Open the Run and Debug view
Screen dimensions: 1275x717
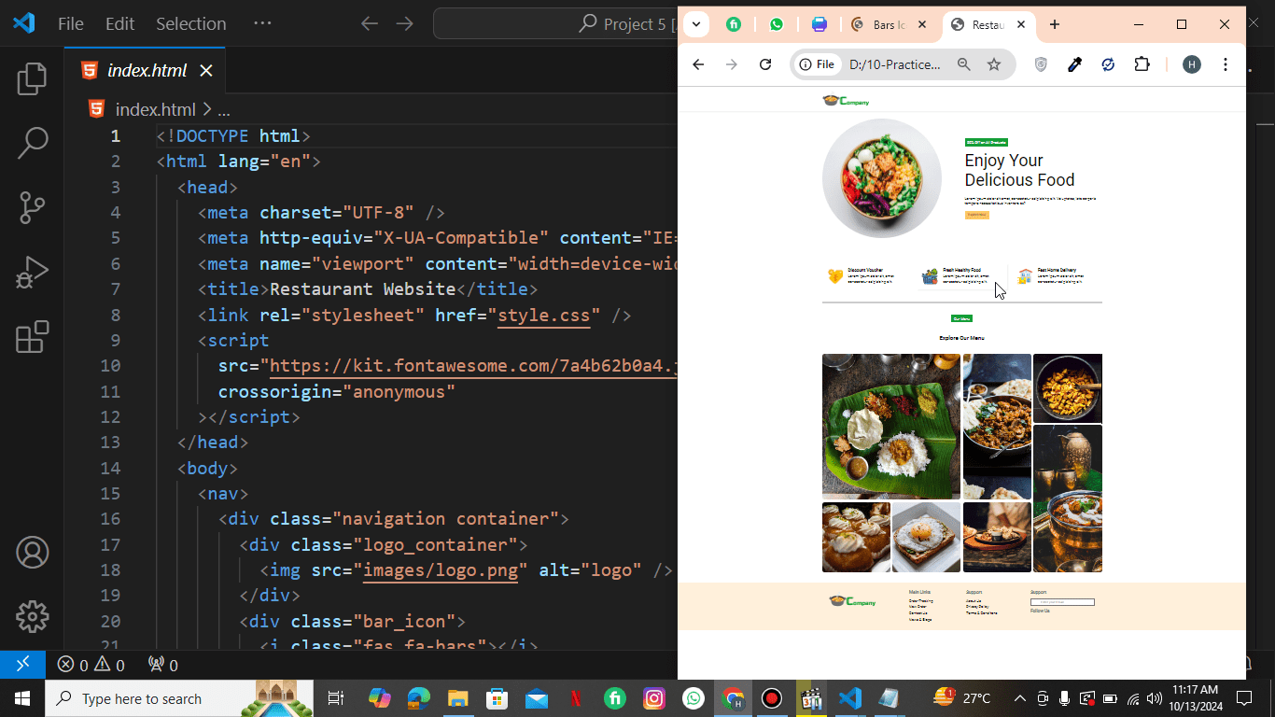click(x=32, y=273)
